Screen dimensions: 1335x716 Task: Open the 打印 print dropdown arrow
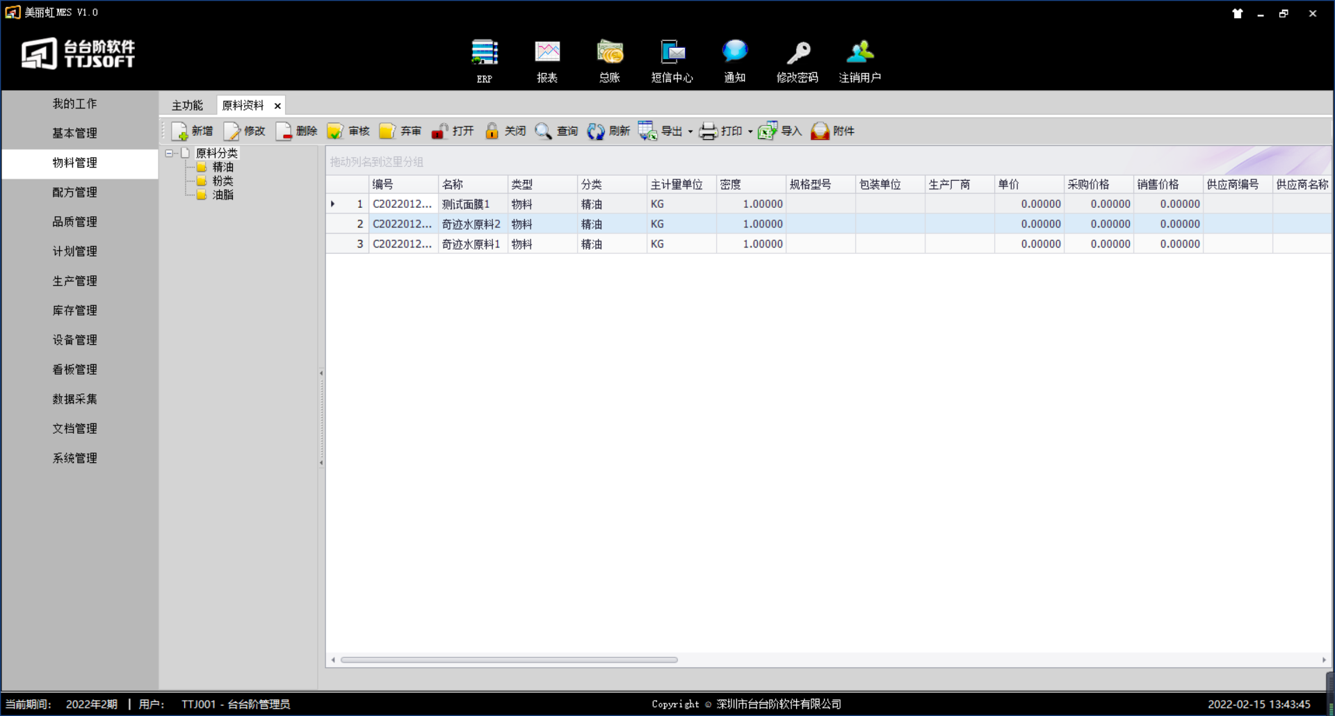pos(750,131)
